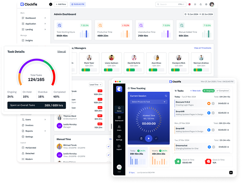The height and width of the screenshot is (184, 242).
Task: Start the timer with the play button
Action: coord(149,138)
